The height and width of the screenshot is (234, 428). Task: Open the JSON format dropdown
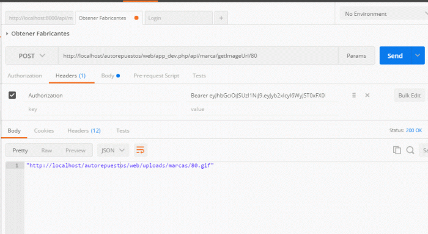point(113,150)
